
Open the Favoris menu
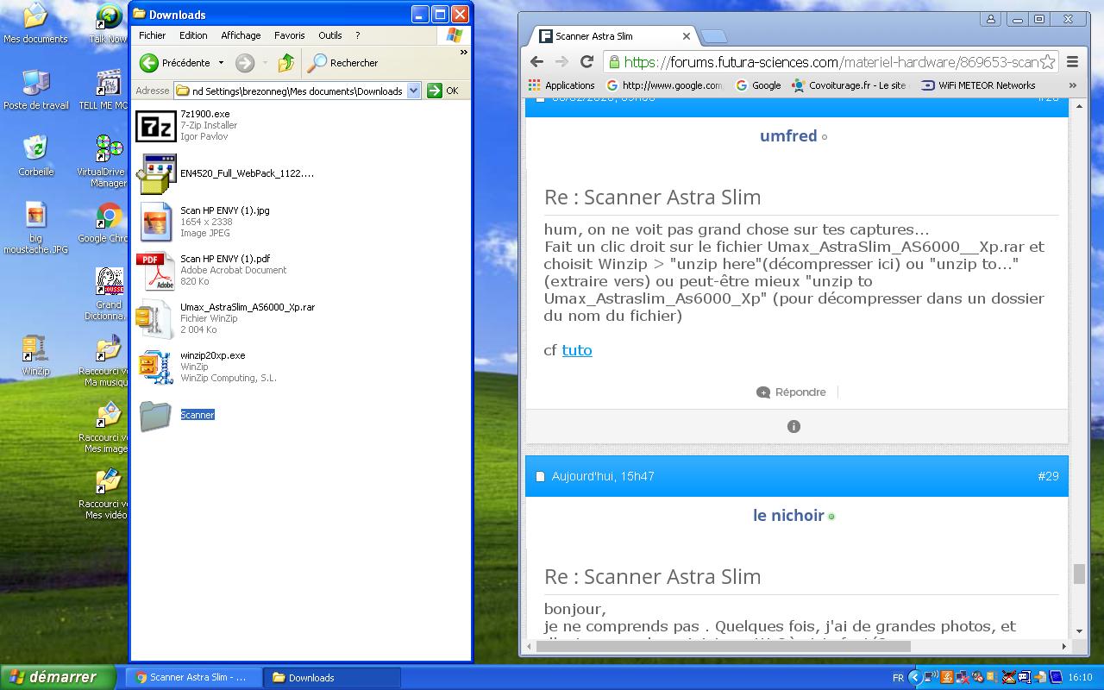290,35
